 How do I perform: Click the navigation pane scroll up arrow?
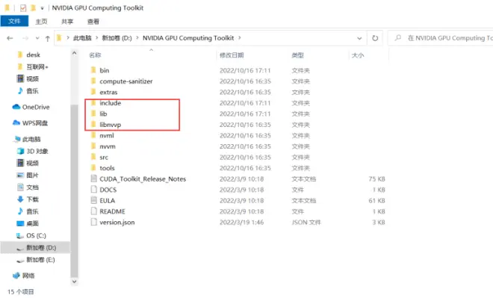74,53
